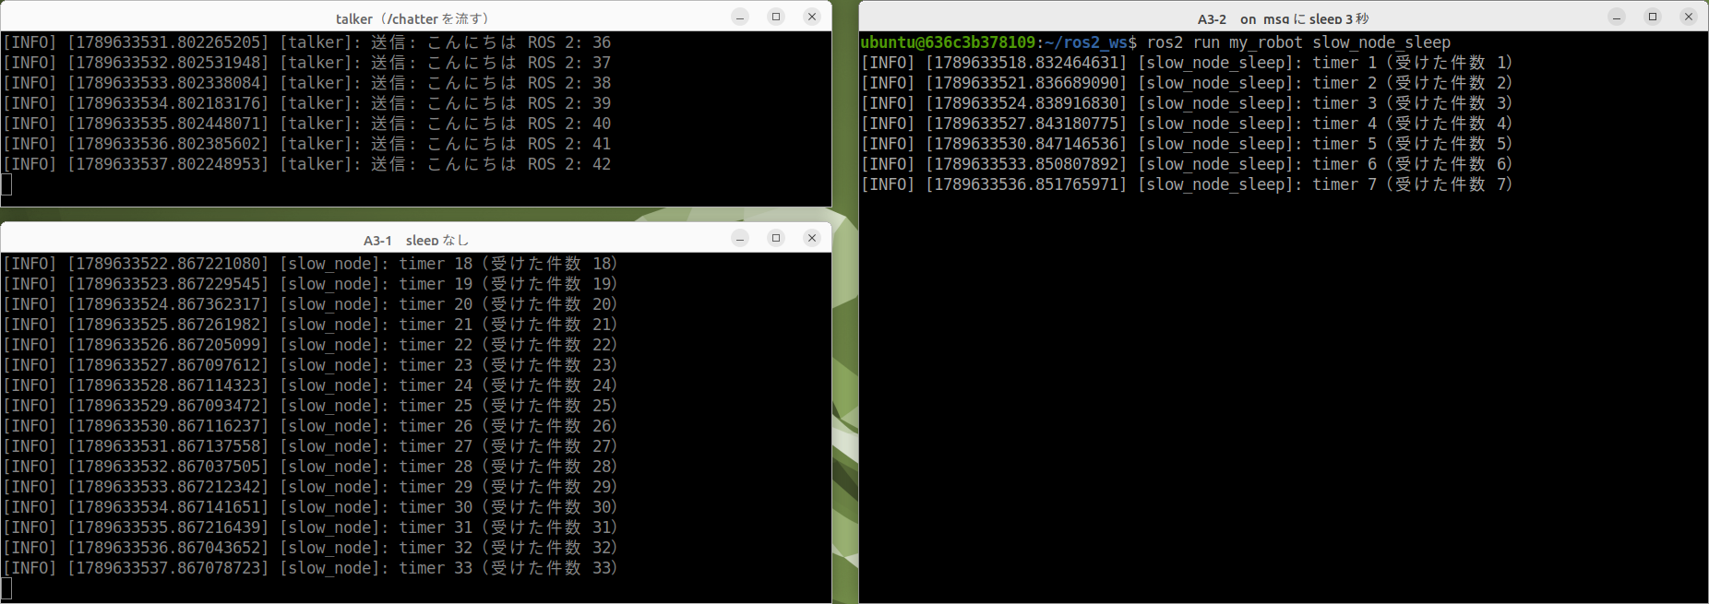Click the slow_node_sleep 'timer 6' log line

tap(1187, 164)
